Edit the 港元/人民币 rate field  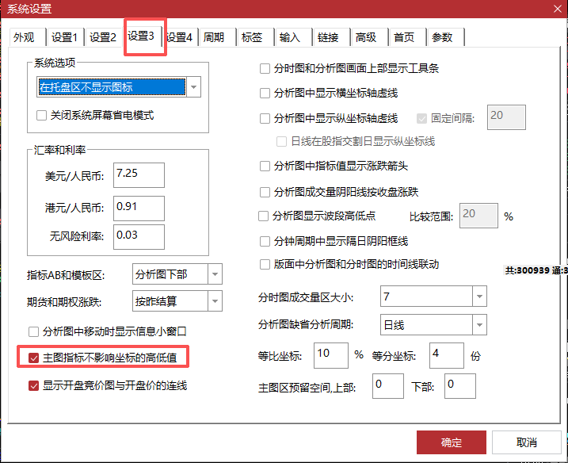click(139, 209)
